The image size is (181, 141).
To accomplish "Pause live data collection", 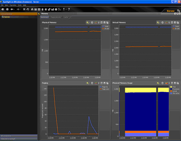I will coord(24,9).
